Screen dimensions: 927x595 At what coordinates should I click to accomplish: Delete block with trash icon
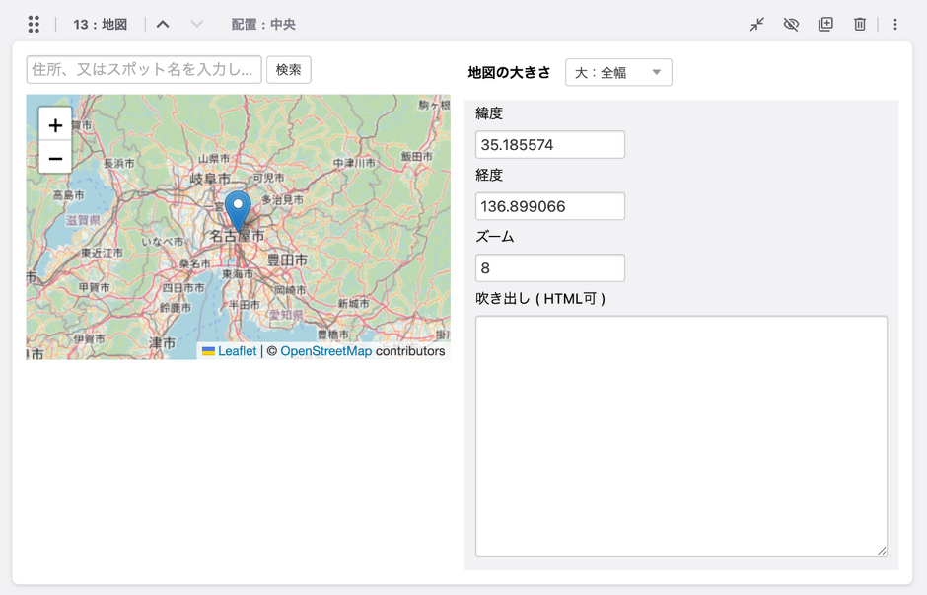tap(860, 24)
